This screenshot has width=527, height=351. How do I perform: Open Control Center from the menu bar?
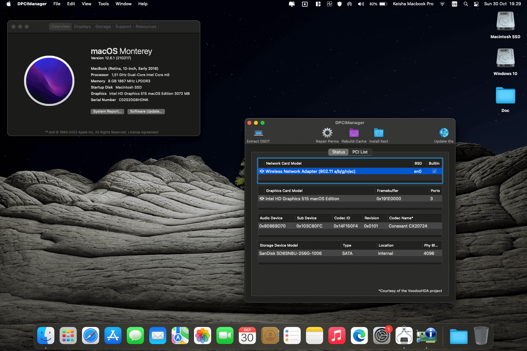click(476, 4)
